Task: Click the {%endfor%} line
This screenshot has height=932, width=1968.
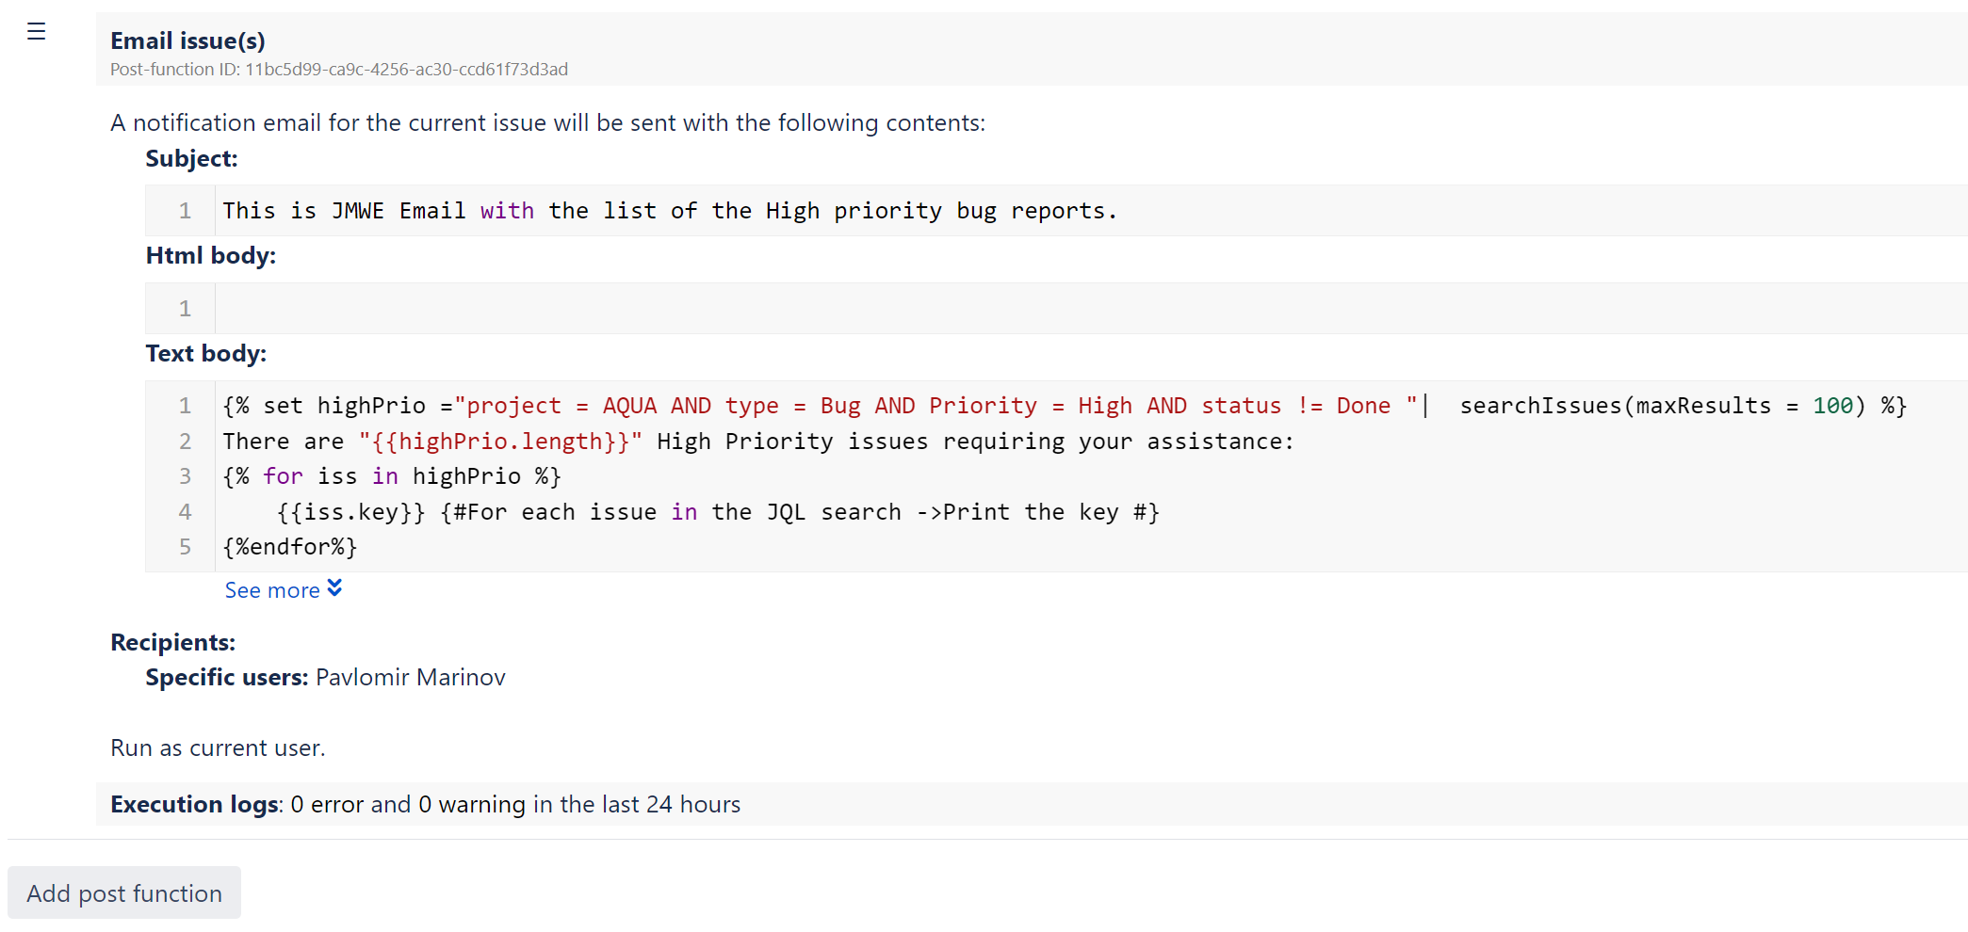Action: 290,547
